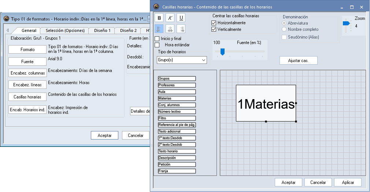The image size is (370, 192).
Task: Click Casillas horarias button
Action: point(27,97)
